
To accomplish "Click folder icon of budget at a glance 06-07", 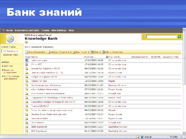I will tap(27, 77).
